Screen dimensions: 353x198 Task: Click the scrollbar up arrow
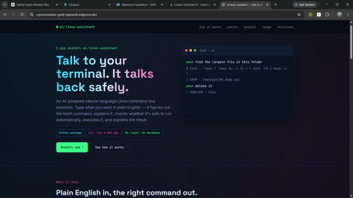[x=351, y=22]
